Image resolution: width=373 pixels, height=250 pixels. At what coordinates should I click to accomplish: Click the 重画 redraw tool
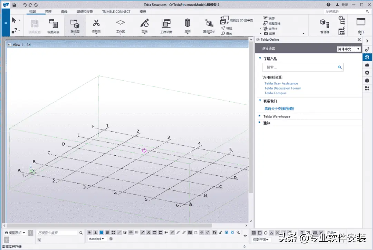click(144, 25)
